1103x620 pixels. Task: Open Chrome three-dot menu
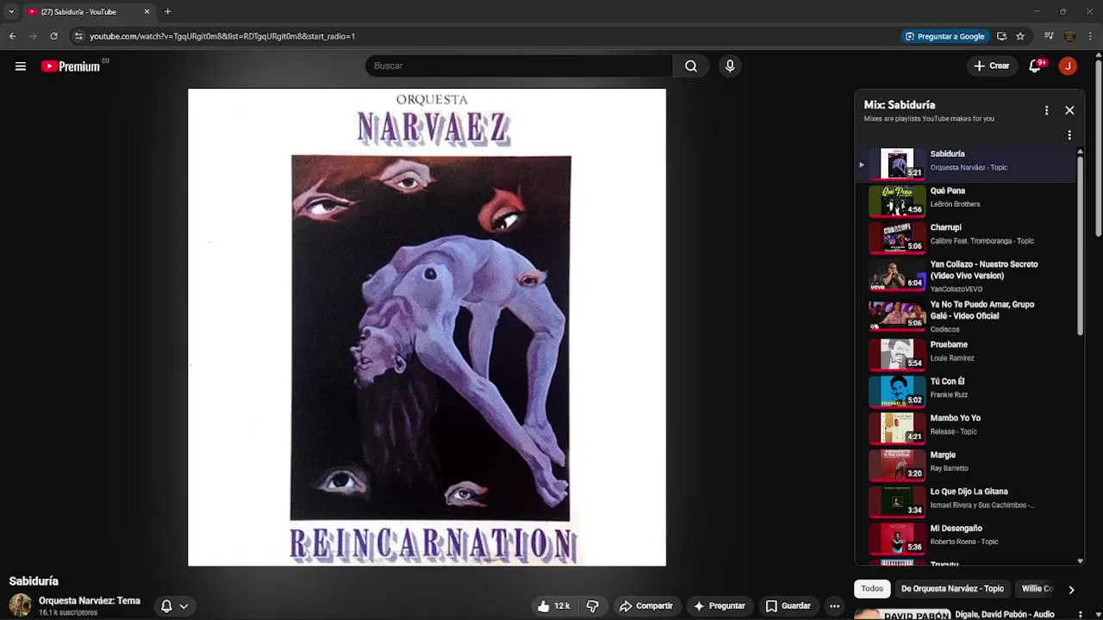(x=1091, y=36)
